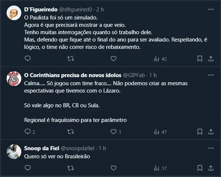Bookmark D'Figueiredo's tweet
The width and height of the screenshot is (221, 177).
point(200,58)
